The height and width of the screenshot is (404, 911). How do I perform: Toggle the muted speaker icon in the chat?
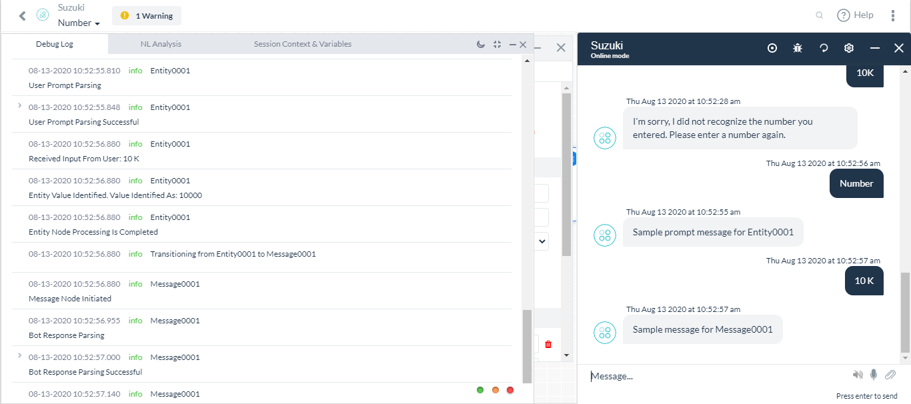[858, 375]
